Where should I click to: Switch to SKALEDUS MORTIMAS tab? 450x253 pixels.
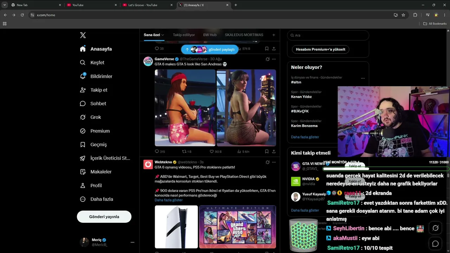point(244,35)
